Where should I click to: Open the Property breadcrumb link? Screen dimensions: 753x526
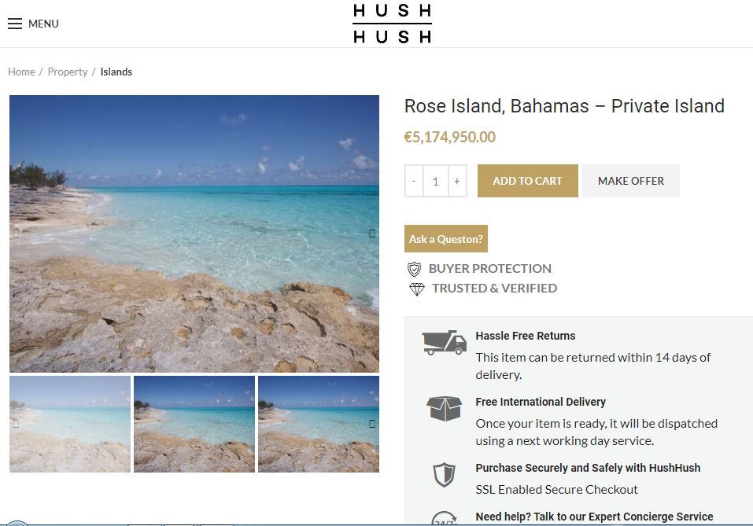68,72
